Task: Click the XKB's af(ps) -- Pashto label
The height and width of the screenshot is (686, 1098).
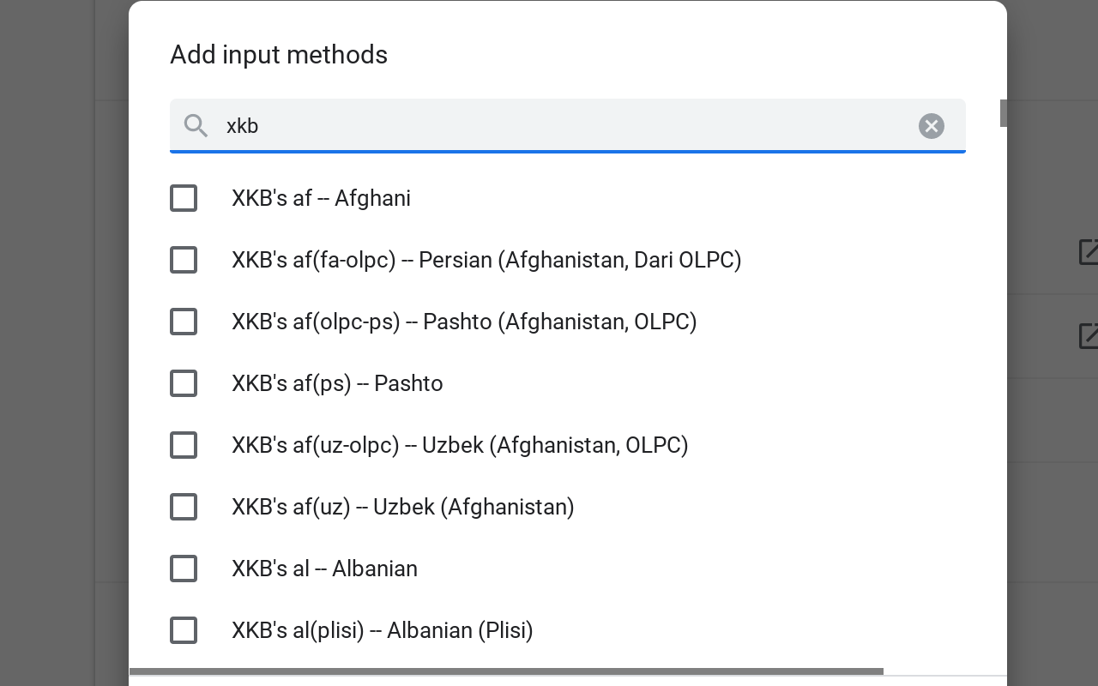Action: pyautogui.click(x=337, y=383)
